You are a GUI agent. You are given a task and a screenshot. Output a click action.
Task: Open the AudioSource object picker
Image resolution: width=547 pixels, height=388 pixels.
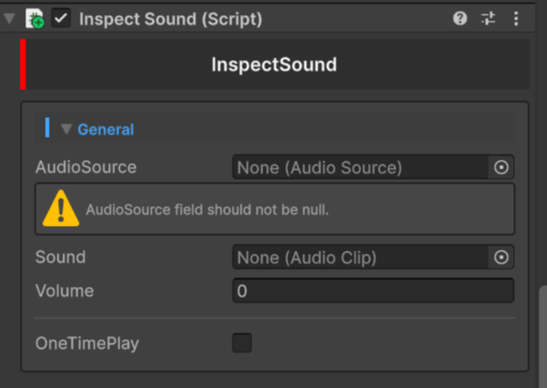tap(501, 168)
